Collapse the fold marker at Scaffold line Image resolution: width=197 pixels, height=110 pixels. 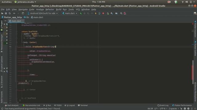pyautogui.click(x=16, y=32)
